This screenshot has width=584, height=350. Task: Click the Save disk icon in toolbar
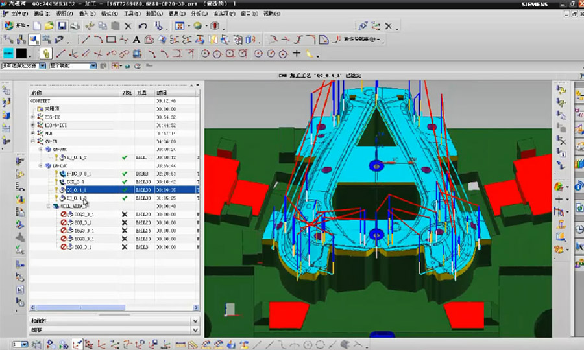coord(62,26)
